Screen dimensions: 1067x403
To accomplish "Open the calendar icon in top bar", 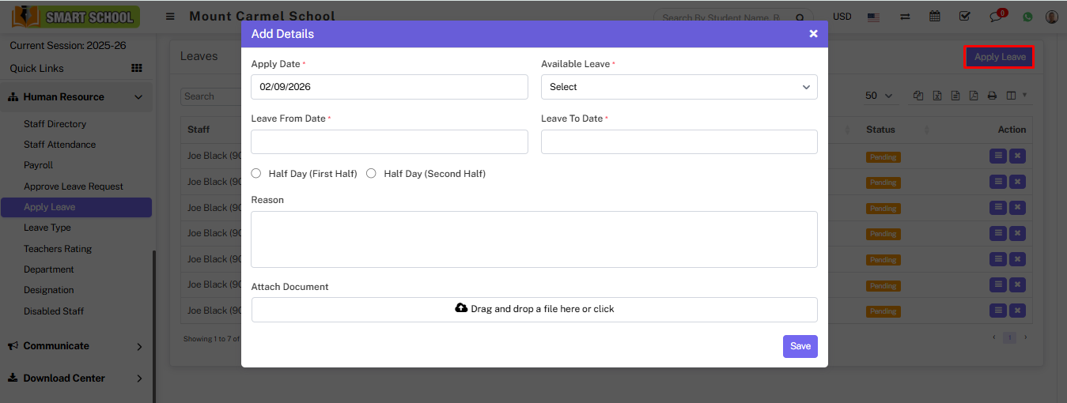I will [x=935, y=17].
